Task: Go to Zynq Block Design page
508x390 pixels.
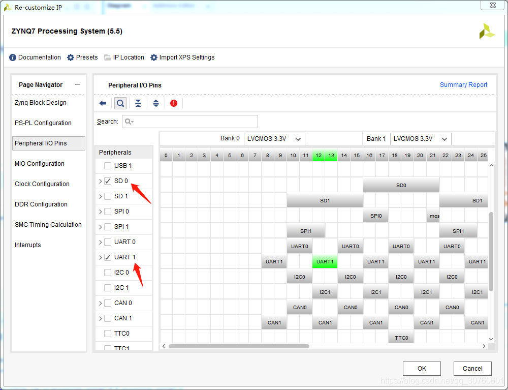Action: (x=41, y=102)
